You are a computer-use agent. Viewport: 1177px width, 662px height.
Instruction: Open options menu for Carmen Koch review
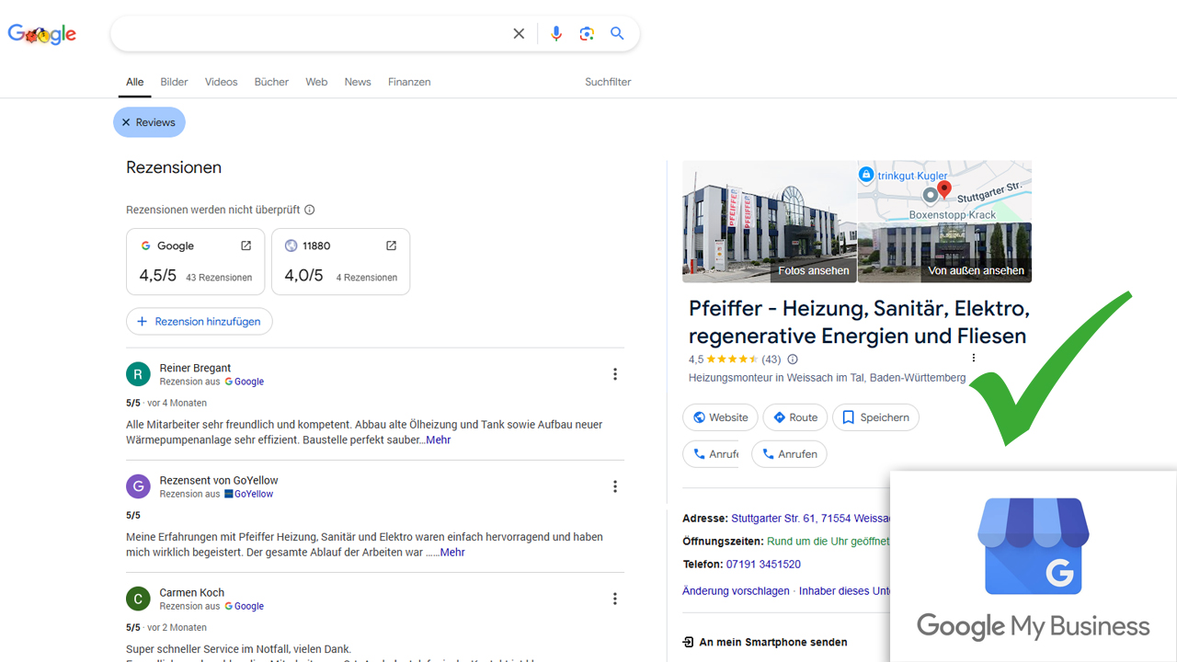click(x=615, y=599)
